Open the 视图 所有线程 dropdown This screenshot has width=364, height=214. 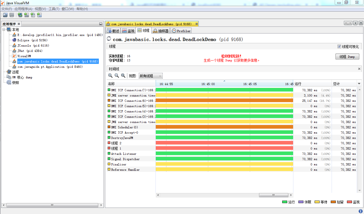coord(150,76)
